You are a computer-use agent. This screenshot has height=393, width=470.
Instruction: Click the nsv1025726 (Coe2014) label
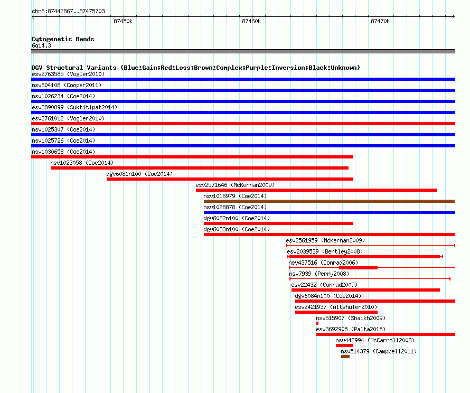(63, 141)
